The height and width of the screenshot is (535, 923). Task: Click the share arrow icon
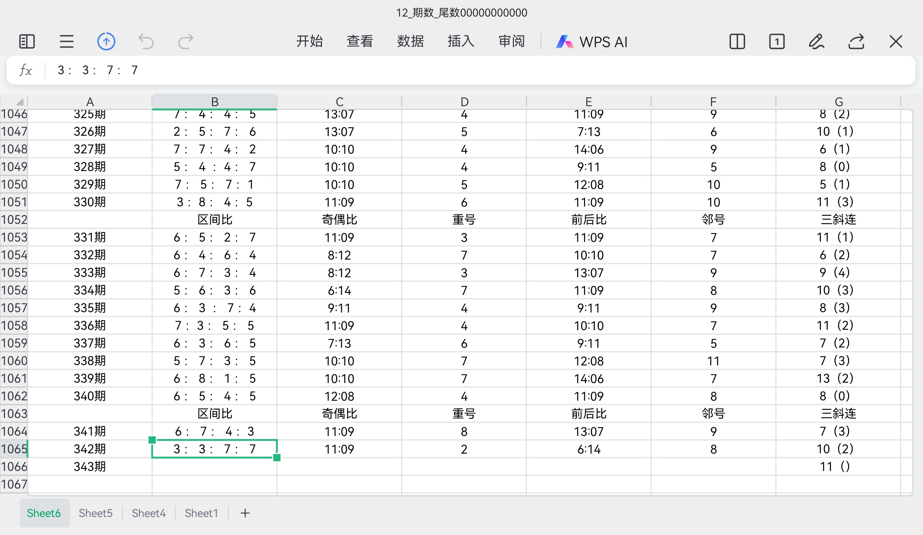point(856,42)
